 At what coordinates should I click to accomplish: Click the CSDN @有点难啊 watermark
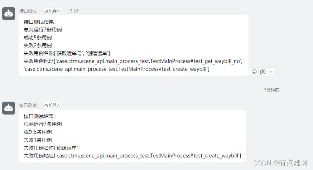click(280, 163)
